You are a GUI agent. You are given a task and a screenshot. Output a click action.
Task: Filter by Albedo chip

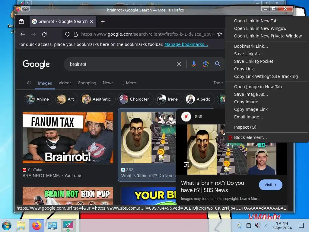pyautogui.click(x=199, y=99)
